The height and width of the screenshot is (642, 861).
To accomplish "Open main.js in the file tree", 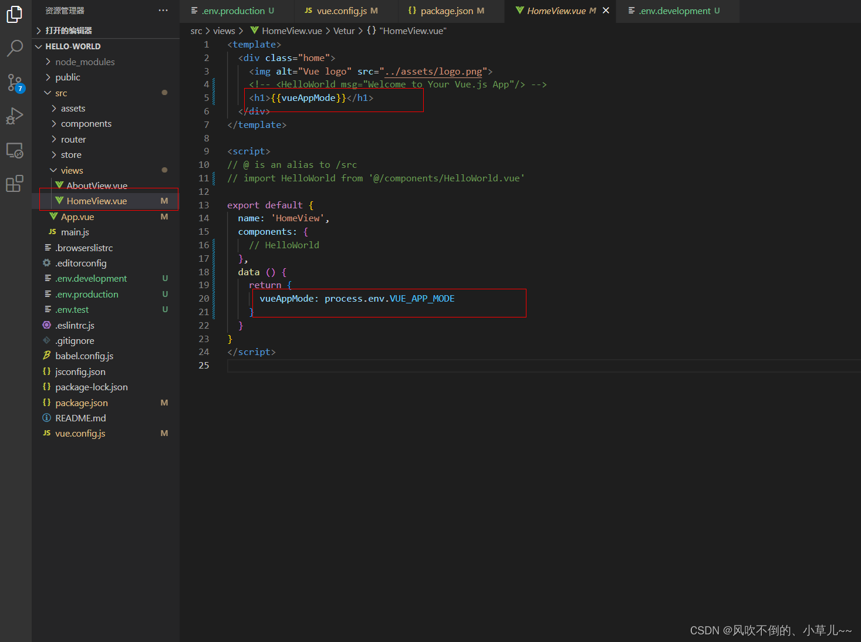I will point(106,232).
